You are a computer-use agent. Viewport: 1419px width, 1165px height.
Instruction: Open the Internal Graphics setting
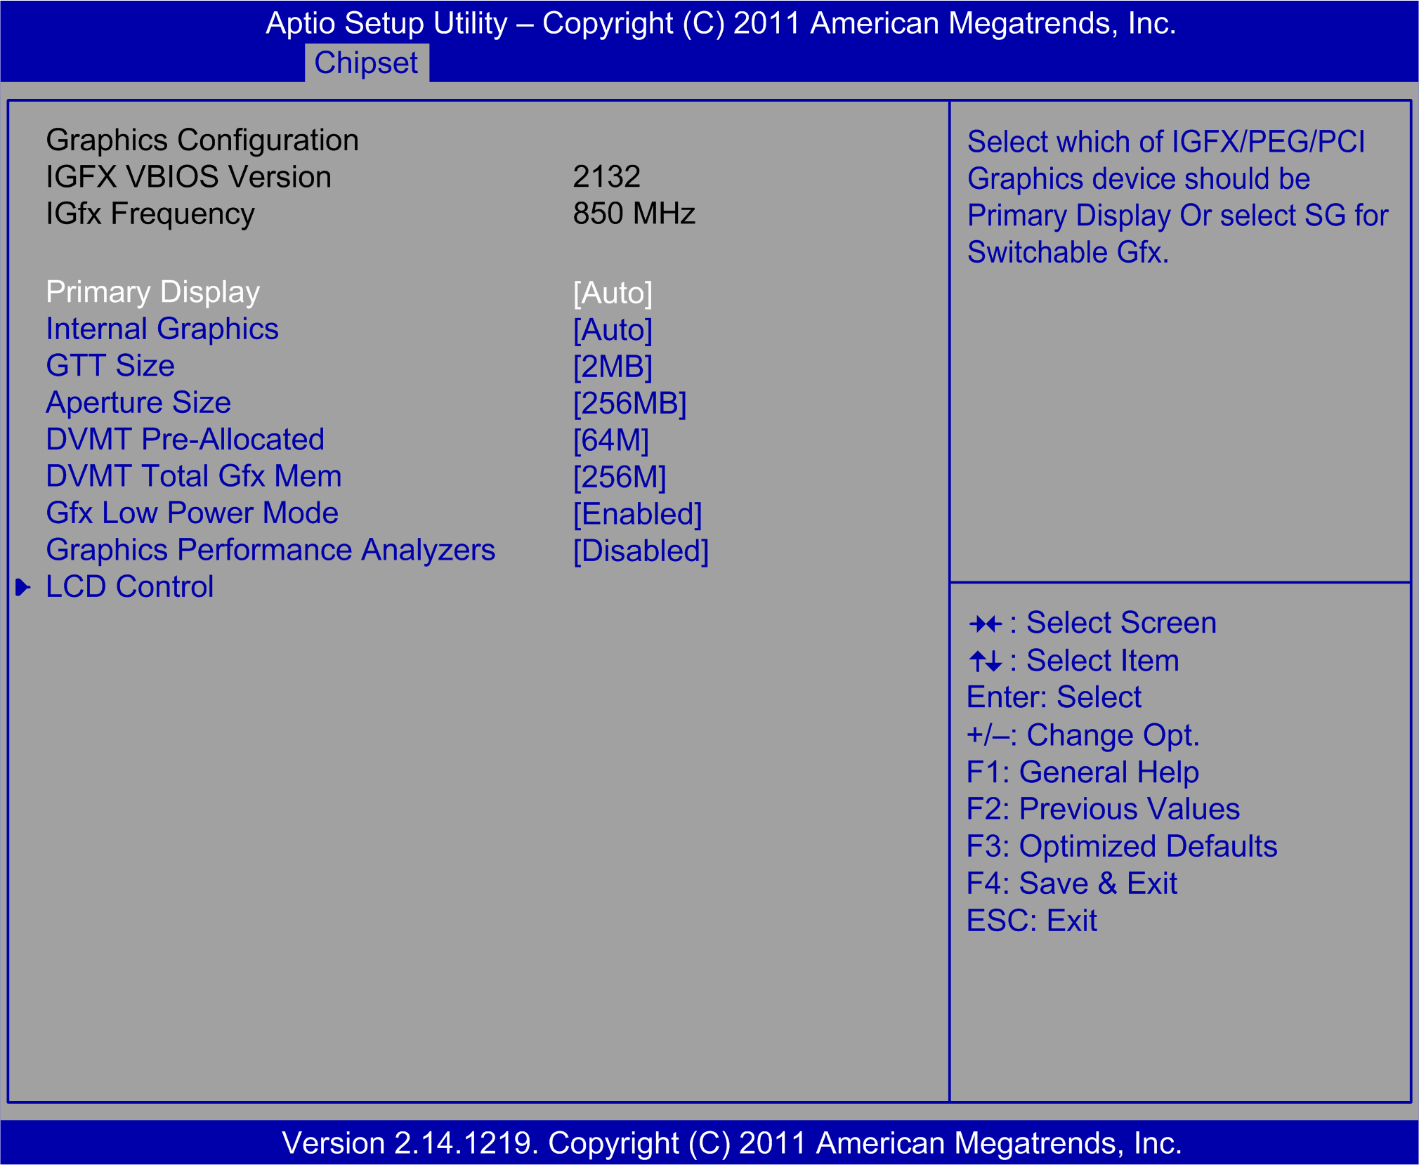point(162,329)
